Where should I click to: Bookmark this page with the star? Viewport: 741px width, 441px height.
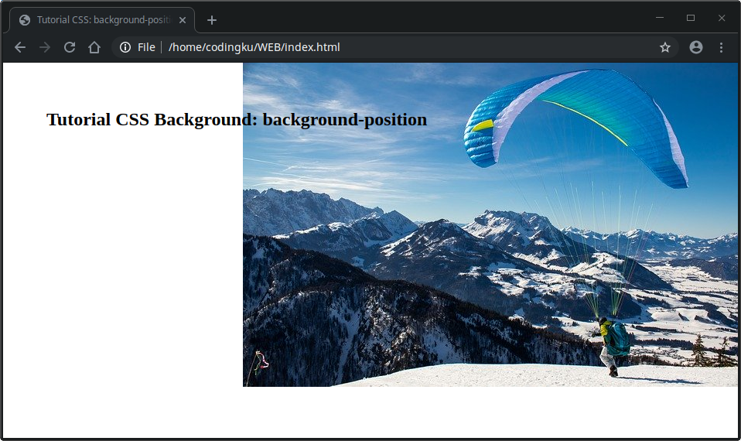[665, 47]
